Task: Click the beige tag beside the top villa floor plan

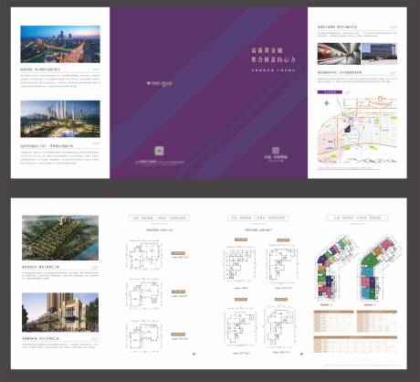Action: pos(178,253)
